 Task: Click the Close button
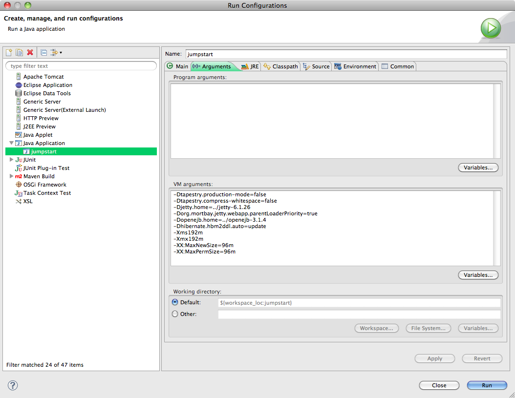(x=439, y=385)
